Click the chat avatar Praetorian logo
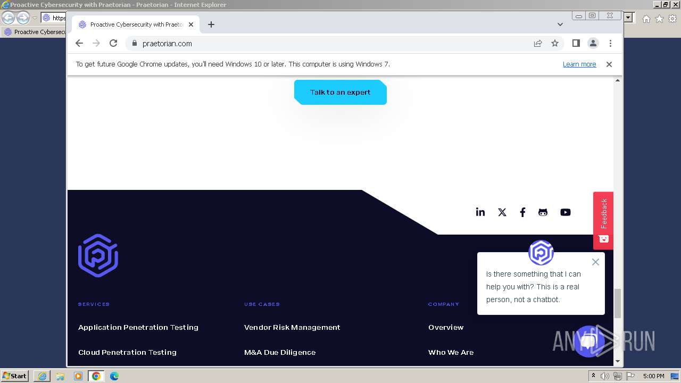 click(541, 252)
